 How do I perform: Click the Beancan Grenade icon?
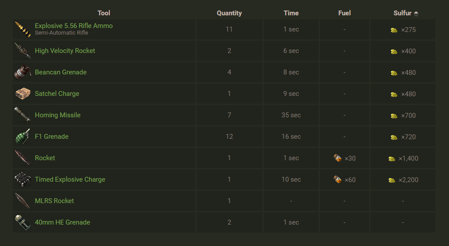click(x=22, y=72)
